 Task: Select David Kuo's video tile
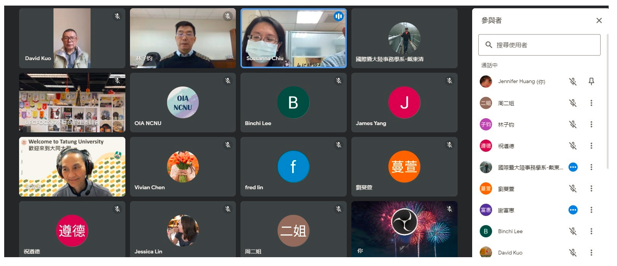pos(72,38)
